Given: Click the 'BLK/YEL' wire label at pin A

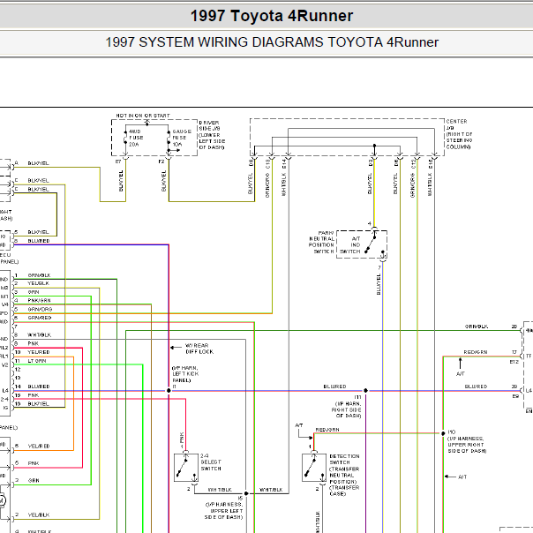Looking at the screenshot, I should 38,163.
